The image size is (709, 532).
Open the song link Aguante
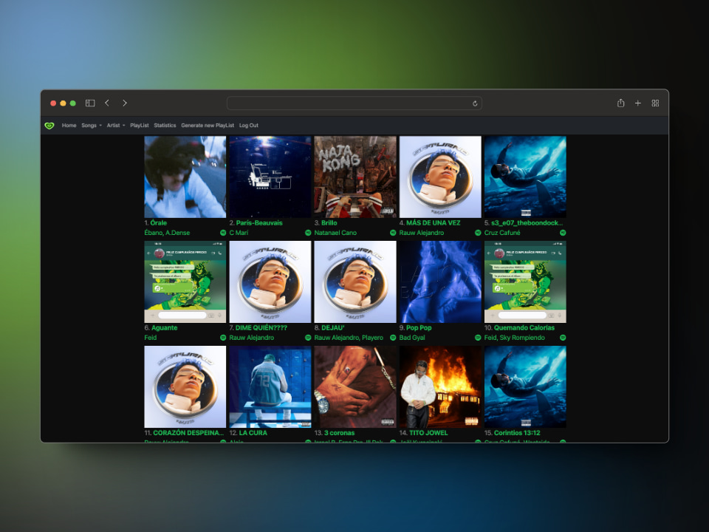pyautogui.click(x=164, y=328)
